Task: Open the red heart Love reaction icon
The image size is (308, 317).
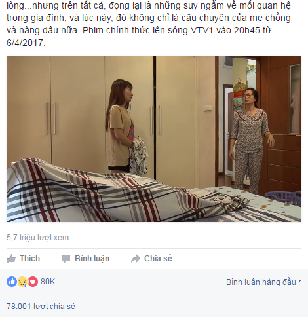Action: 33,282
